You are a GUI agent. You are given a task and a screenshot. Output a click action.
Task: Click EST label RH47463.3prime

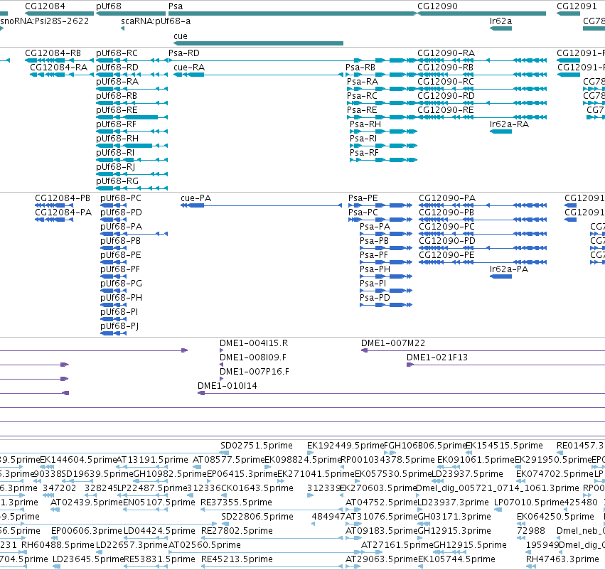tap(562, 559)
